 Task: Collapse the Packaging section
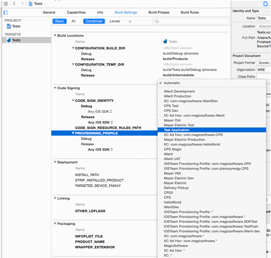pos(55,224)
